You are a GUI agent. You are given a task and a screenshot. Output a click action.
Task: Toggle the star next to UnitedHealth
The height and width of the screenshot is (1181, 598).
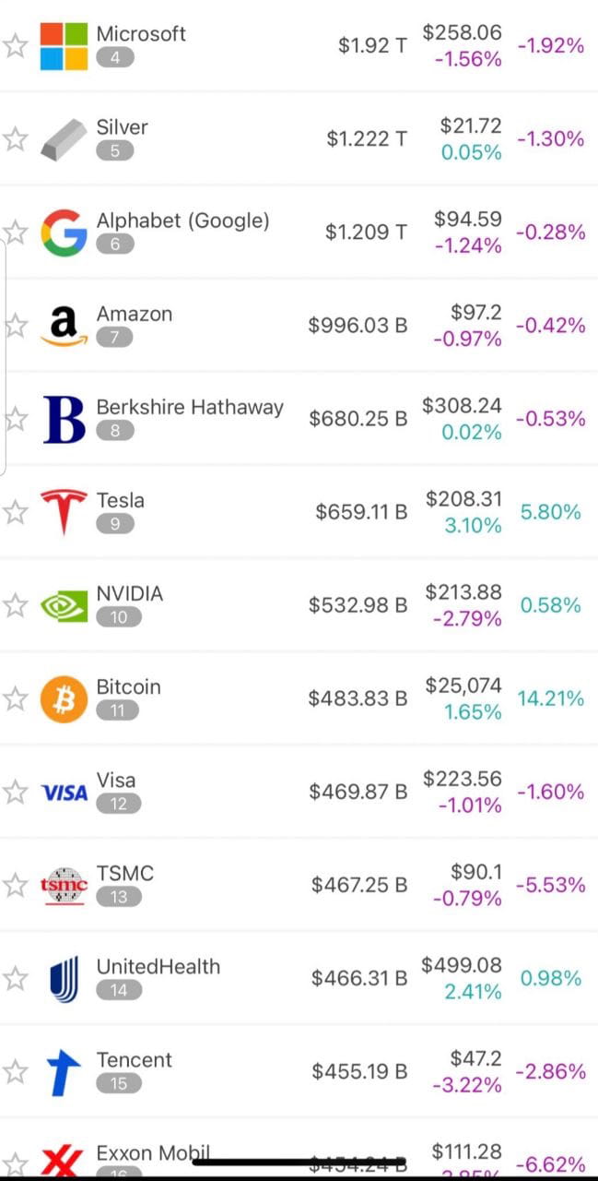point(16,978)
